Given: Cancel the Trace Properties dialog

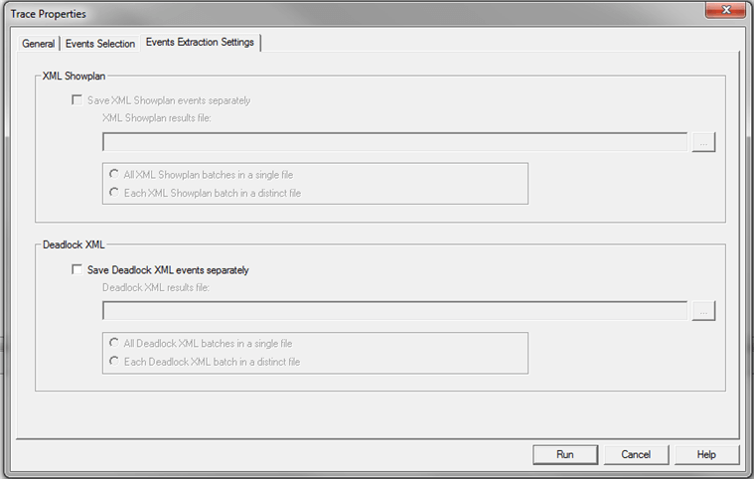Looking at the screenshot, I should click(x=636, y=454).
